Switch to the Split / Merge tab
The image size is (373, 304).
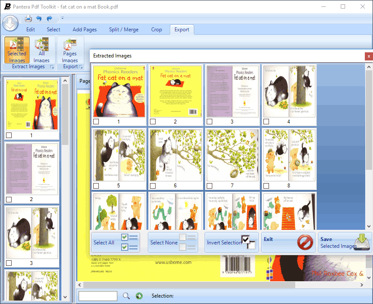coord(124,30)
